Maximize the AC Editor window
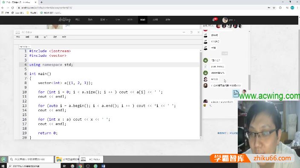 tap(191, 32)
